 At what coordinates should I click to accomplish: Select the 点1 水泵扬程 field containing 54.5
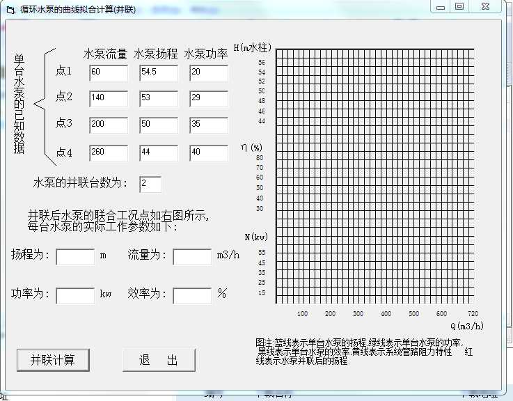tap(159, 73)
